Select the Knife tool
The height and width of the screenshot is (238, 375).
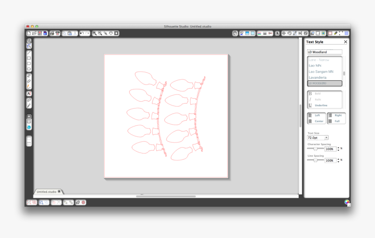click(x=29, y=105)
